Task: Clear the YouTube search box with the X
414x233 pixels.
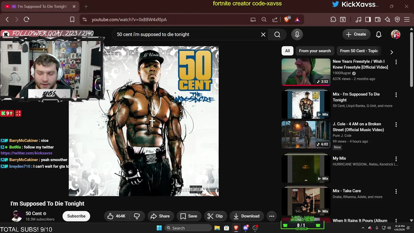Action: [x=263, y=34]
